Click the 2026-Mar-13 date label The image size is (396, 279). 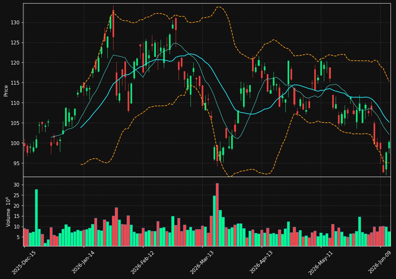tap(202, 262)
